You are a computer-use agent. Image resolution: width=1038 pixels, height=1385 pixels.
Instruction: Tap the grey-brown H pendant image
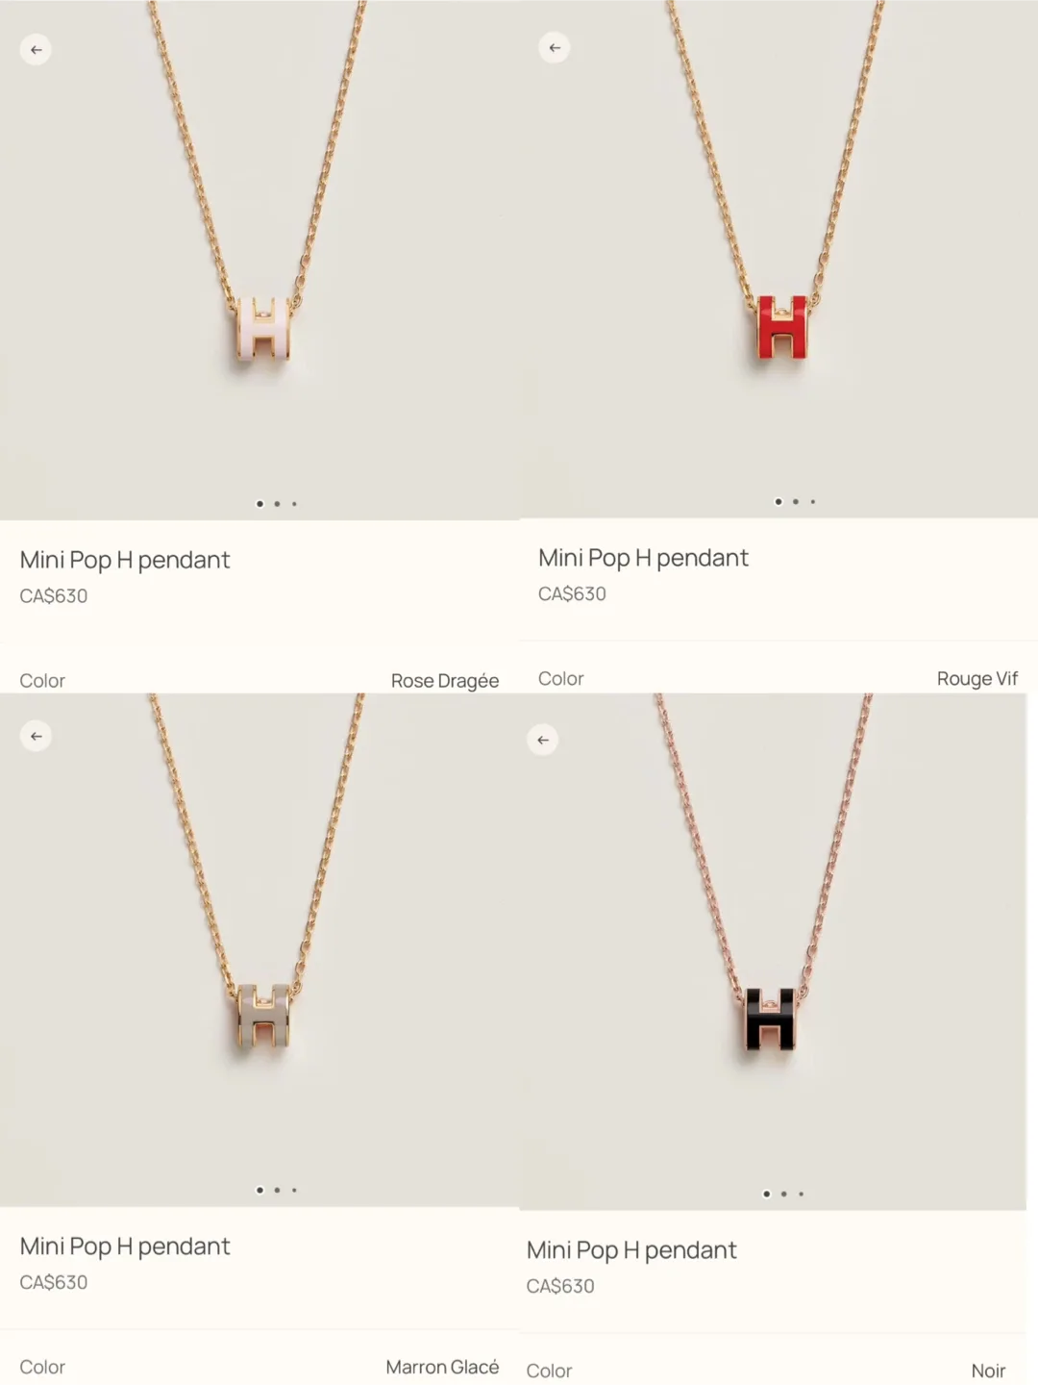(263, 1016)
